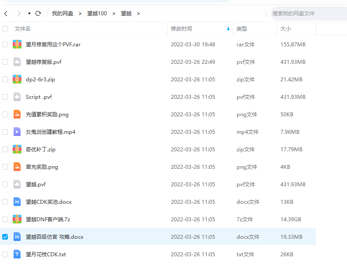The width and height of the screenshot is (347, 265).
Task: Expand chevron after 我的网盘 breadcrumb
Action: (80, 14)
